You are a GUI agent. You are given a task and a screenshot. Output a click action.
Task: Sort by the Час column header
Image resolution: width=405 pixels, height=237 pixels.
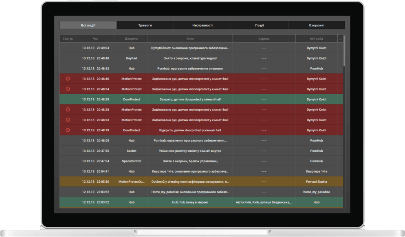point(95,39)
